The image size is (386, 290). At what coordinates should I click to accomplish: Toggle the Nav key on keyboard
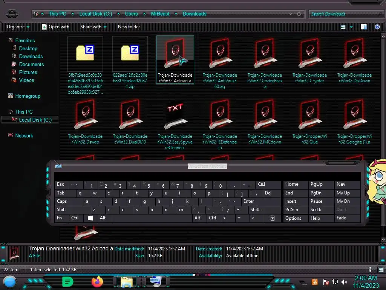point(347,184)
